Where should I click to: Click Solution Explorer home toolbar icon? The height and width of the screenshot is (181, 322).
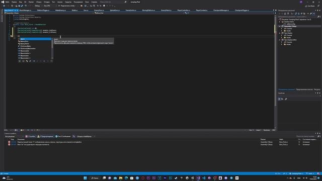(285, 14)
